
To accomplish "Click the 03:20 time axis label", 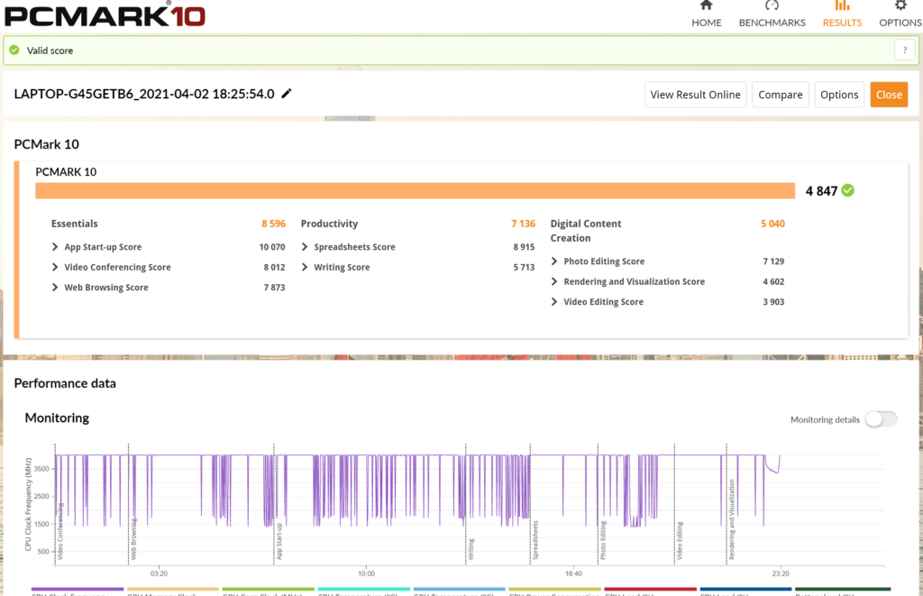I will (159, 573).
